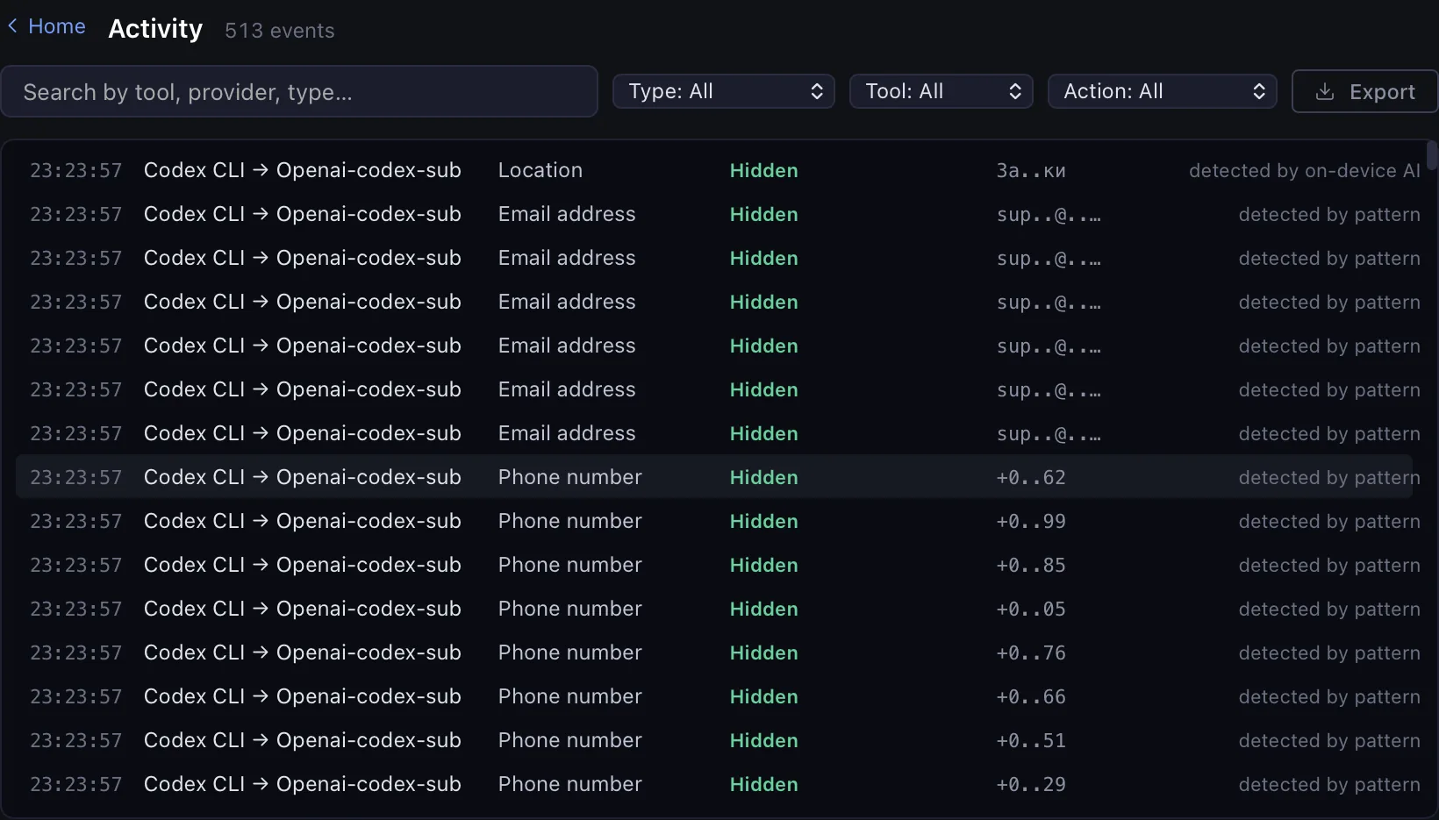Image resolution: width=1439 pixels, height=820 pixels.
Task: Open the Tool: All filter dropdown
Action: 941,91
